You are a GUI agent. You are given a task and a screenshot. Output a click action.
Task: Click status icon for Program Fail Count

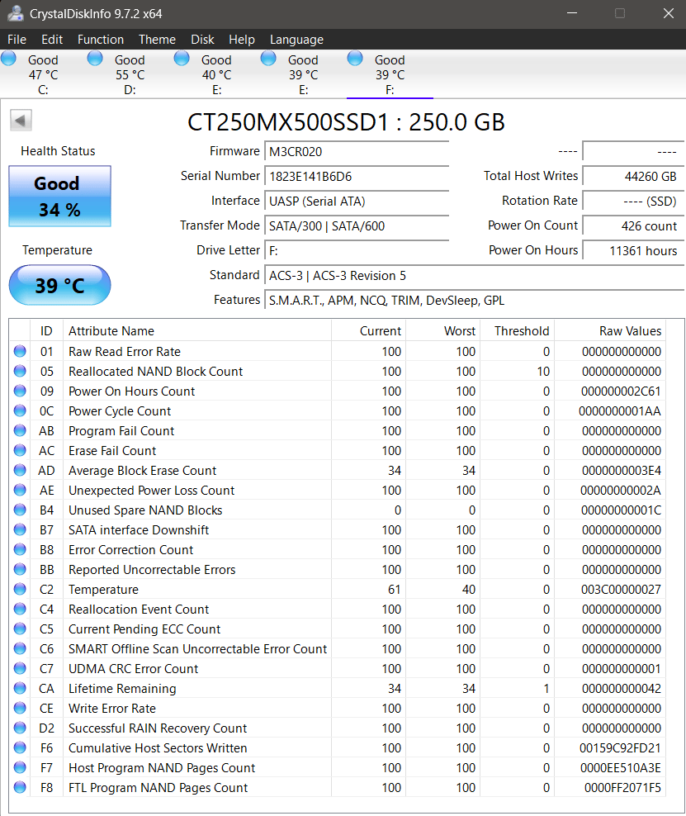20,430
